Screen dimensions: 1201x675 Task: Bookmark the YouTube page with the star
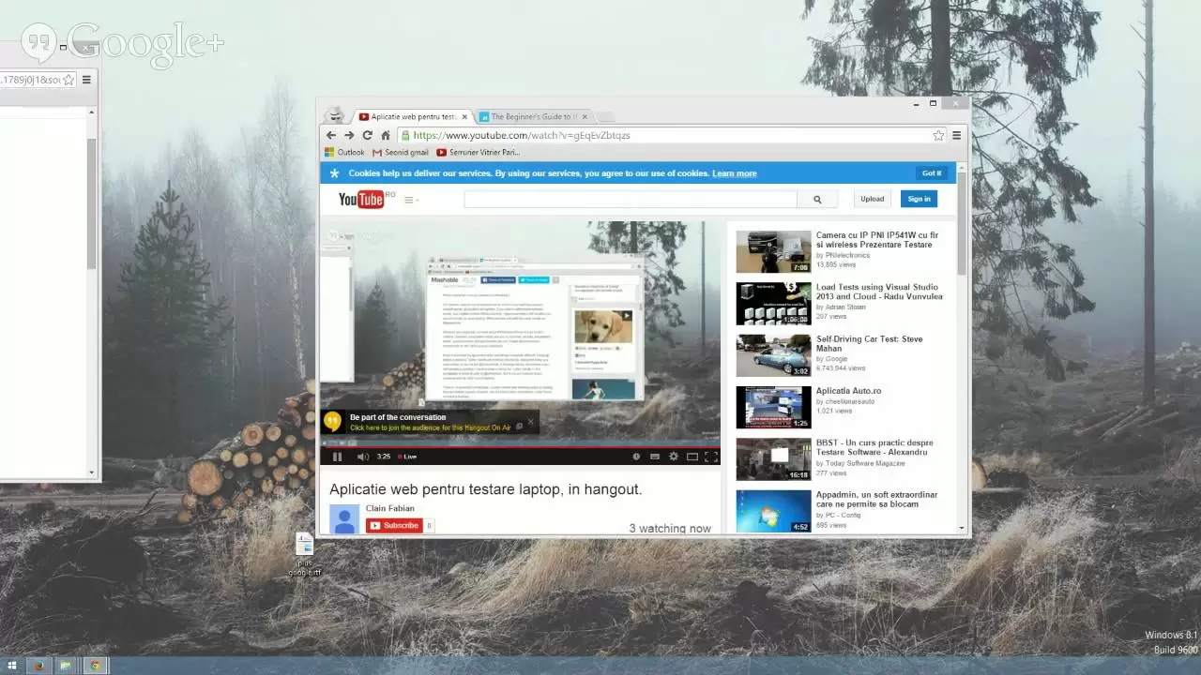(x=938, y=135)
